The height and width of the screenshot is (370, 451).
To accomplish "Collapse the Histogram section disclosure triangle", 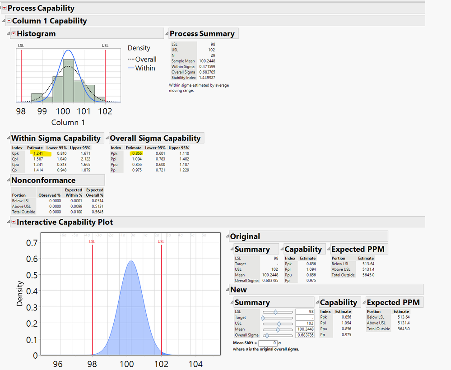I will coord(9,34).
